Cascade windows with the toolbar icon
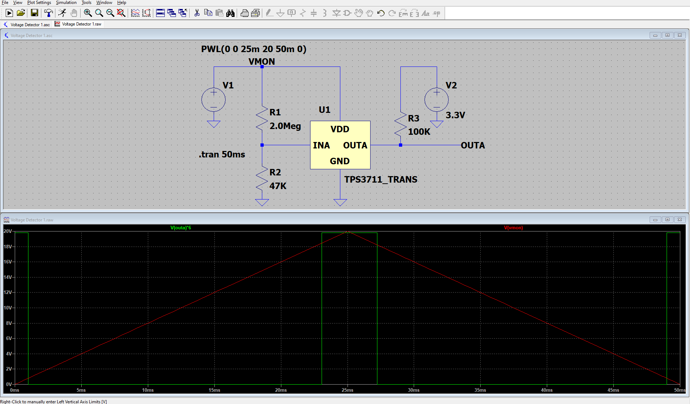 (x=172, y=13)
